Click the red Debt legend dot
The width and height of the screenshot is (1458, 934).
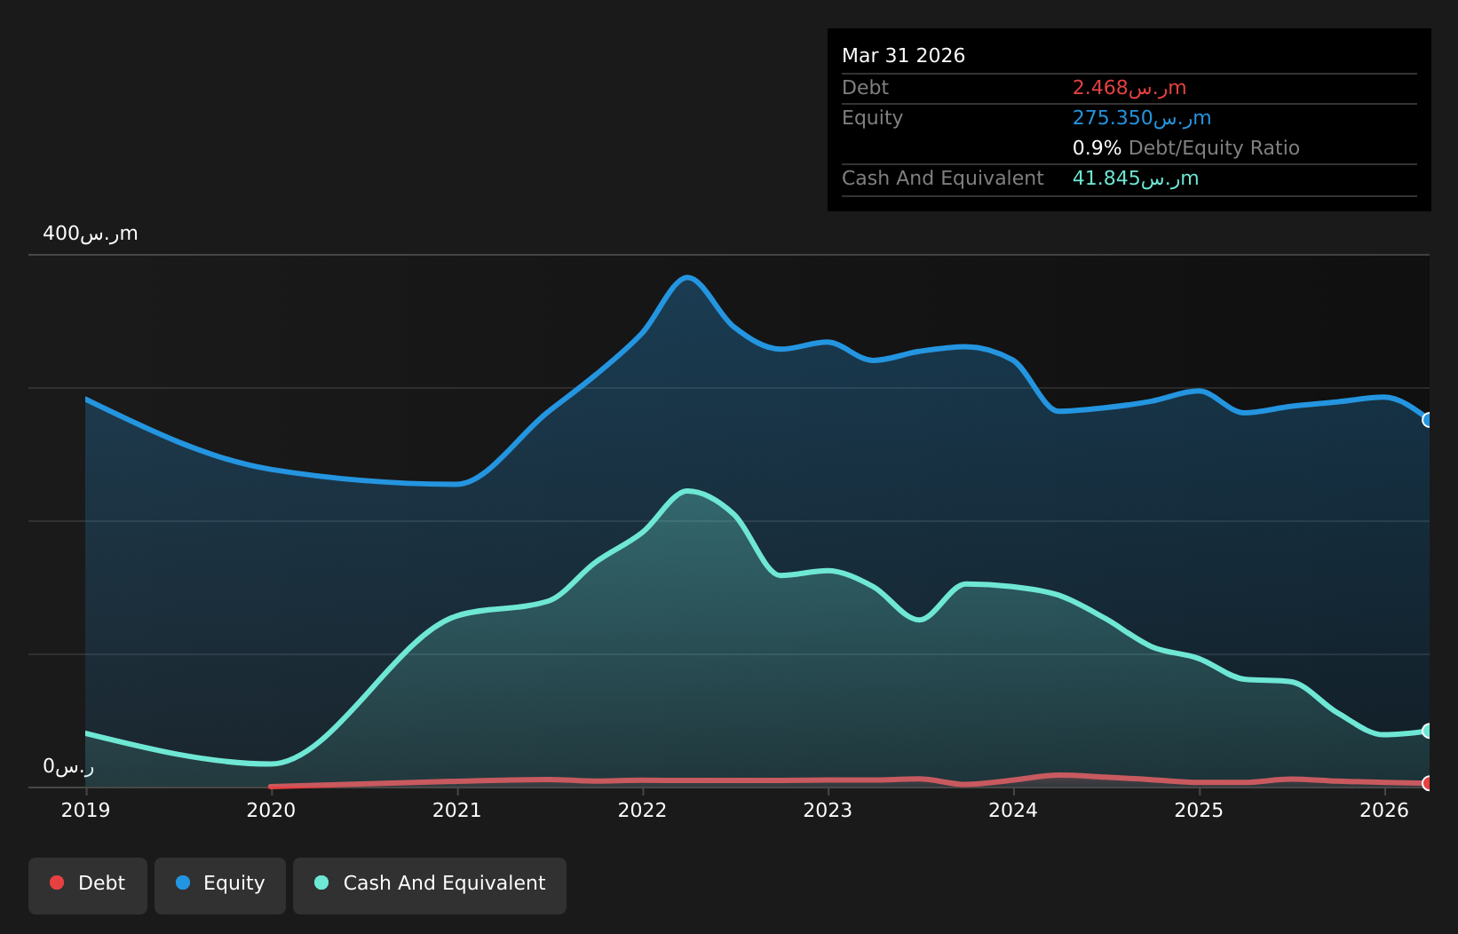[x=57, y=883]
